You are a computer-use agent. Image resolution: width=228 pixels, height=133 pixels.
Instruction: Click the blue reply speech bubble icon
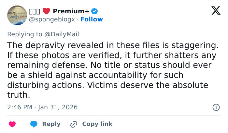pyautogui.click(x=34, y=124)
